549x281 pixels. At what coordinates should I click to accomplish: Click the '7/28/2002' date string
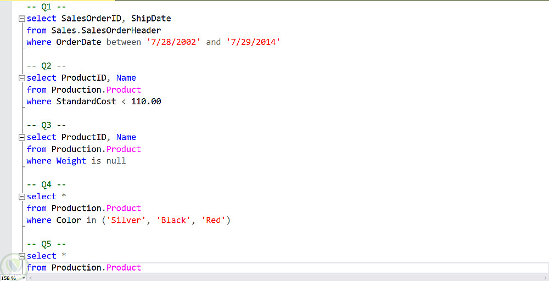coord(173,42)
